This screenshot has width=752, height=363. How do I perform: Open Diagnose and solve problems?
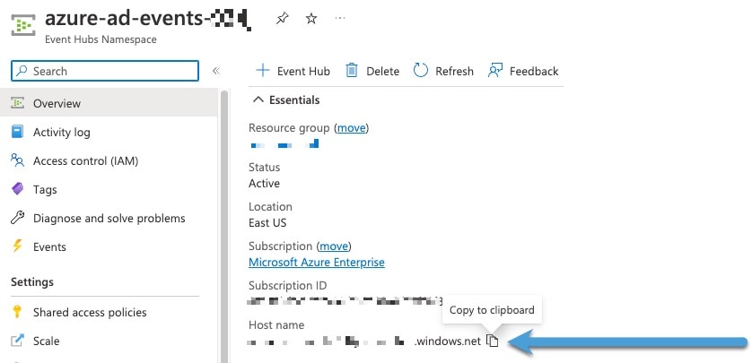[x=109, y=219]
